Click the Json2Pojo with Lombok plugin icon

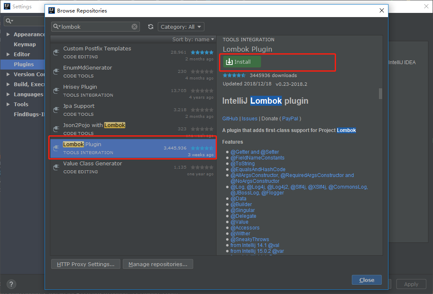click(x=56, y=129)
